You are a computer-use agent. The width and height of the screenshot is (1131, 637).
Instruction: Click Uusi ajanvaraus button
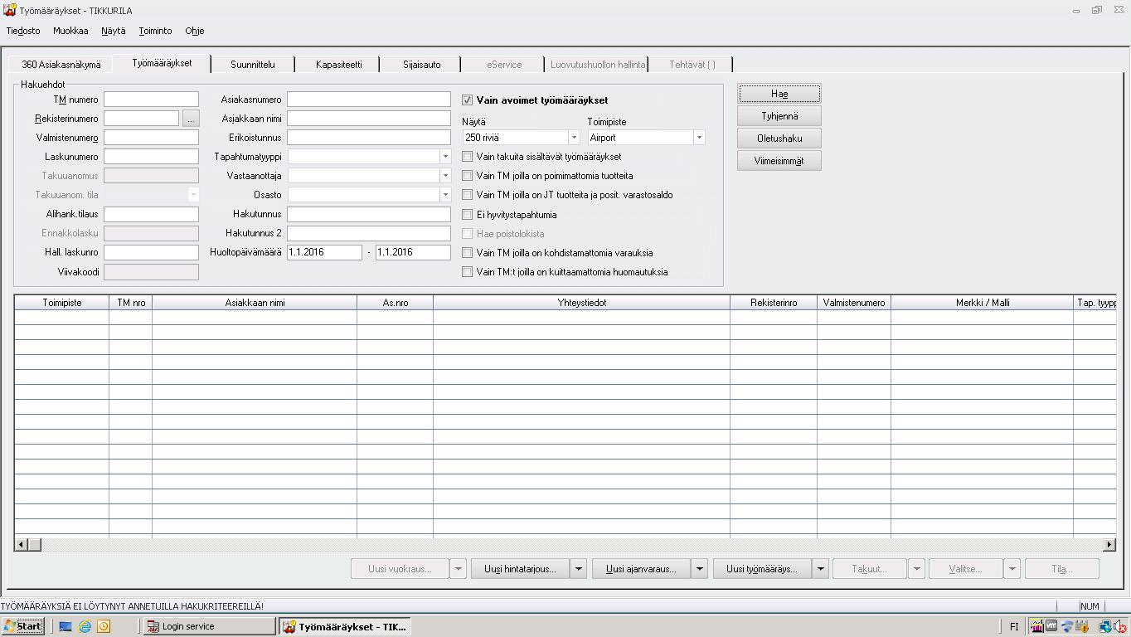click(x=643, y=569)
